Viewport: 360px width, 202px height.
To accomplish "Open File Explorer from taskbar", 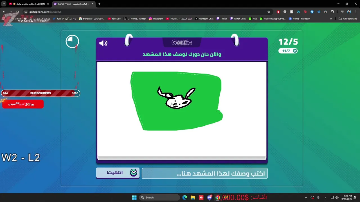I will click(193, 198).
